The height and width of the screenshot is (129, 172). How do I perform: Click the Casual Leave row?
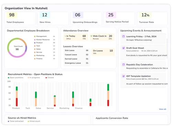(77, 55)
